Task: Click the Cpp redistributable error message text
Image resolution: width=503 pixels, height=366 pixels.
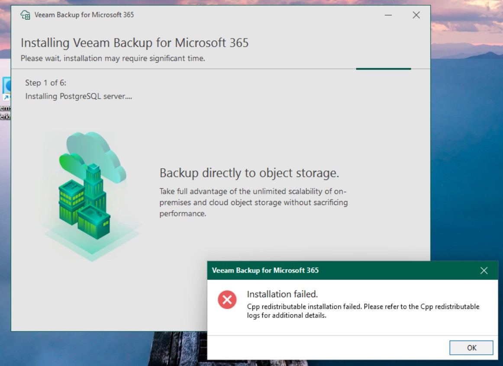Action: tap(363, 311)
